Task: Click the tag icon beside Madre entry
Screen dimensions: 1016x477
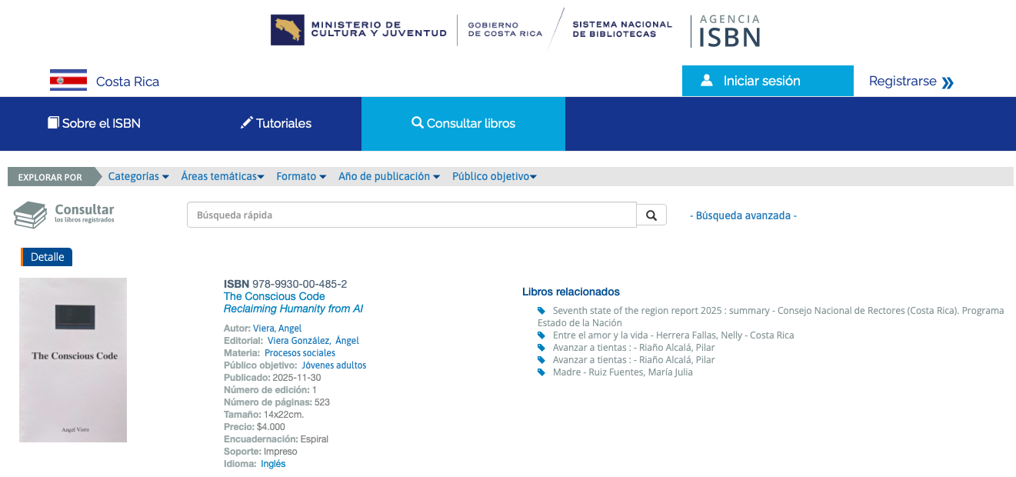Action: click(541, 372)
